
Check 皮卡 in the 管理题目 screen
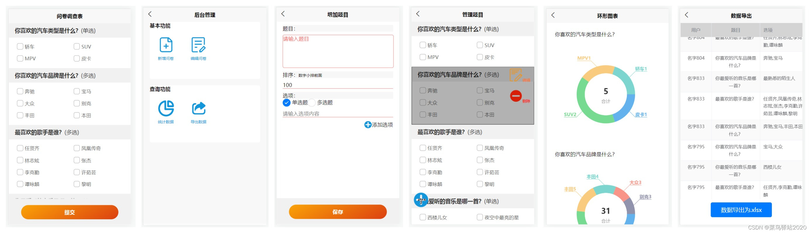(480, 57)
